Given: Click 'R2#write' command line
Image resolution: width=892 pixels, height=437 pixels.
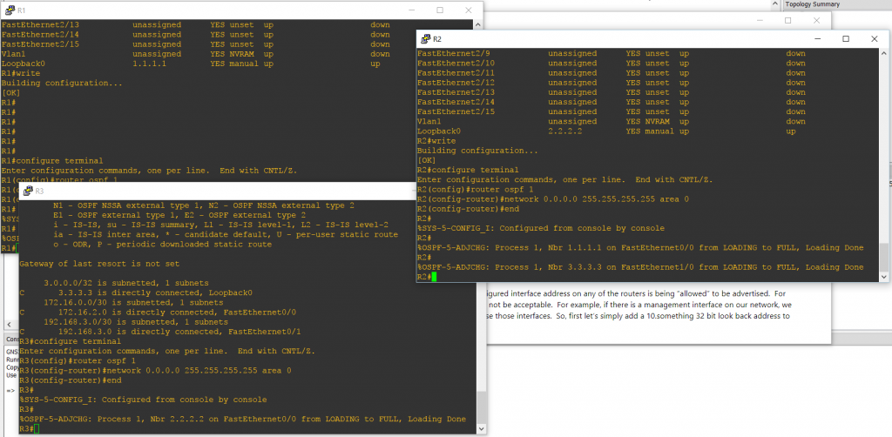Looking at the screenshot, I should 436,141.
